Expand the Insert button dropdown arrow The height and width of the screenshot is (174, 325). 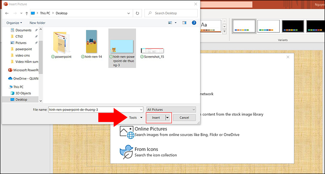pos(167,118)
